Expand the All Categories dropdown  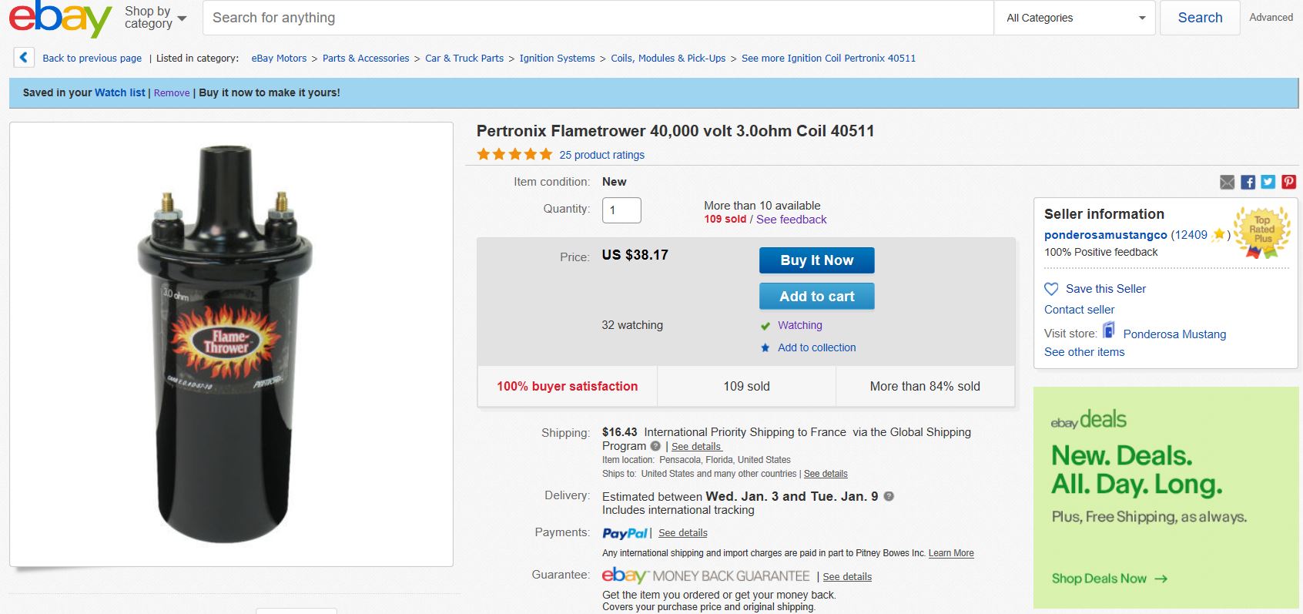coord(1075,18)
